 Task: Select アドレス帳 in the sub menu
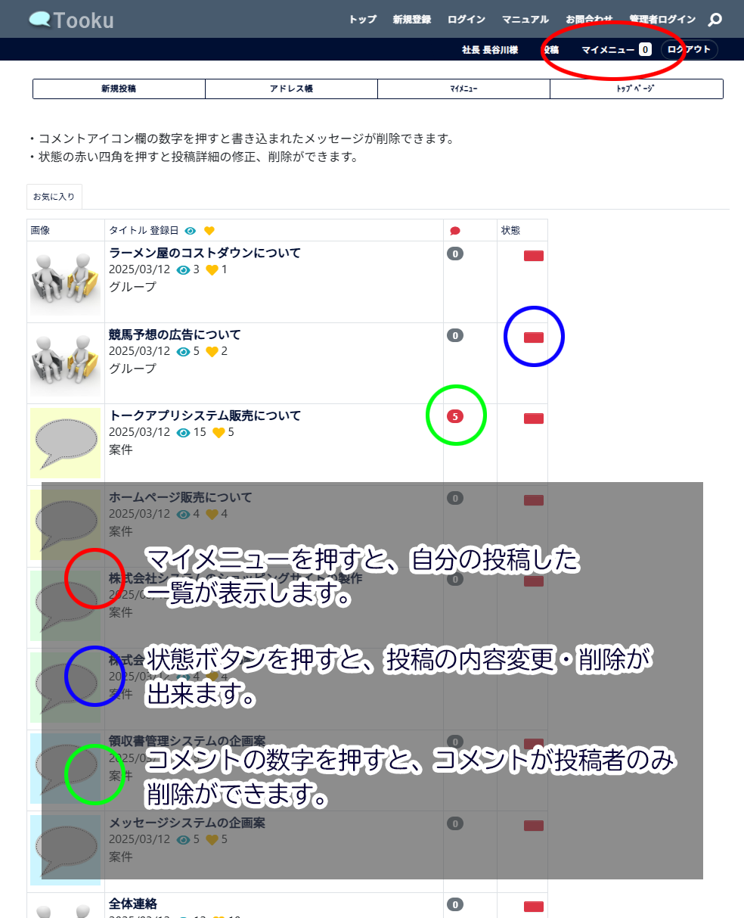click(291, 89)
